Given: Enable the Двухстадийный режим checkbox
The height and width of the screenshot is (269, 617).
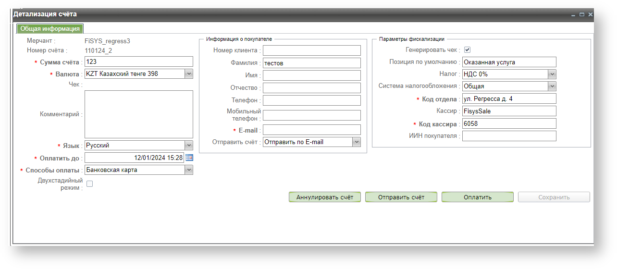Looking at the screenshot, I should [x=89, y=183].
